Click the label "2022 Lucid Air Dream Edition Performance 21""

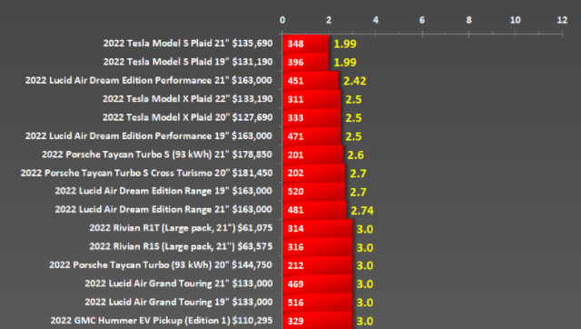pyautogui.click(x=127, y=81)
